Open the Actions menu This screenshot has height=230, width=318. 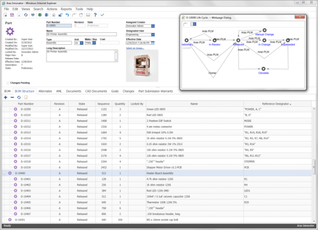[52, 9]
